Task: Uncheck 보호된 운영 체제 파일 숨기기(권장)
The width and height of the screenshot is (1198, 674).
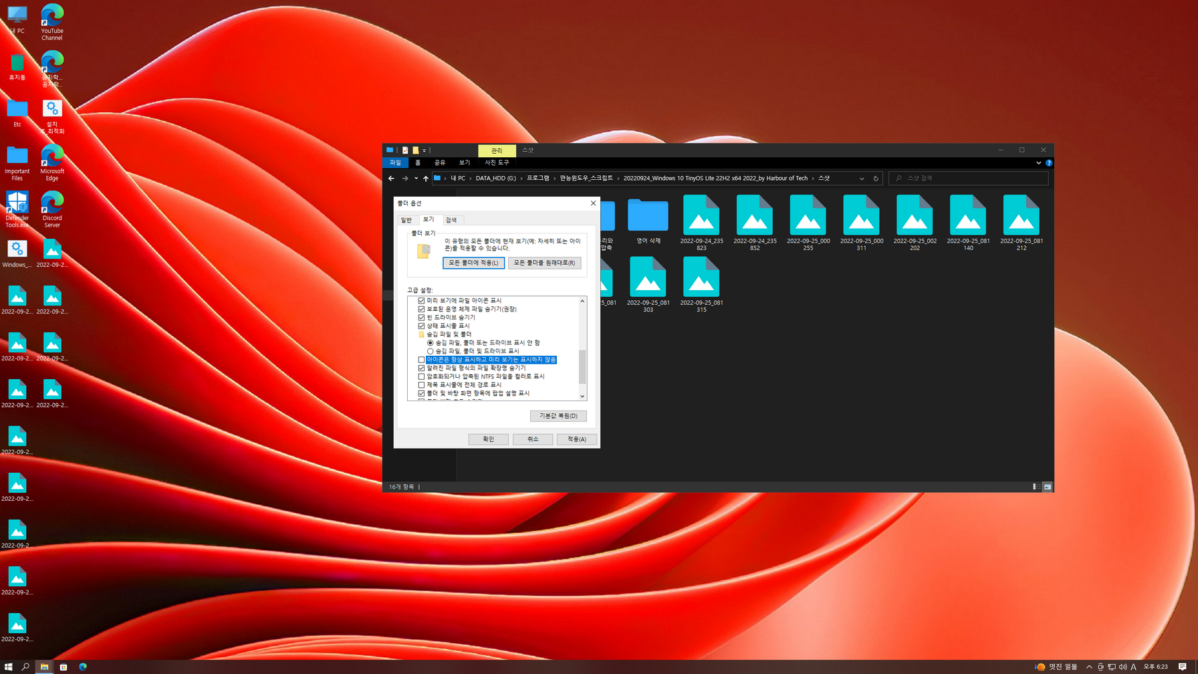Action: [421, 309]
